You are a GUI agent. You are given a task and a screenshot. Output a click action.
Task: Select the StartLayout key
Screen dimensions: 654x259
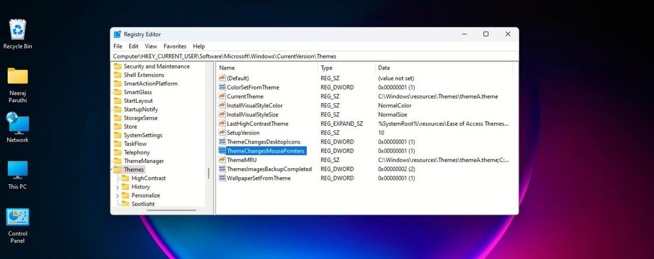click(x=138, y=101)
